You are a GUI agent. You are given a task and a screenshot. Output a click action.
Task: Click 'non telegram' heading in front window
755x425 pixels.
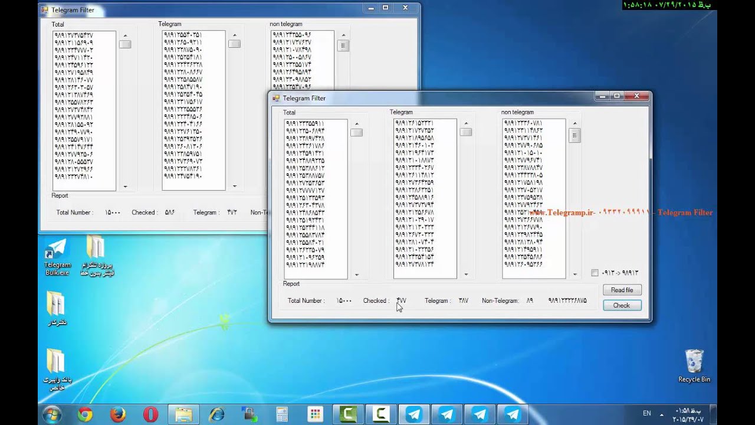point(517,112)
